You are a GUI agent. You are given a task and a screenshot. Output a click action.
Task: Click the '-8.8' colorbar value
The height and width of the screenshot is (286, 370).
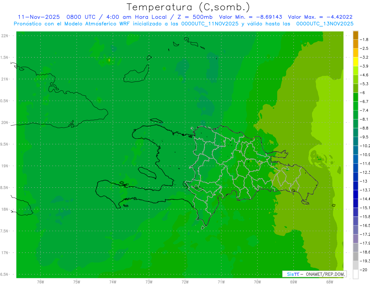[x=364, y=128]
